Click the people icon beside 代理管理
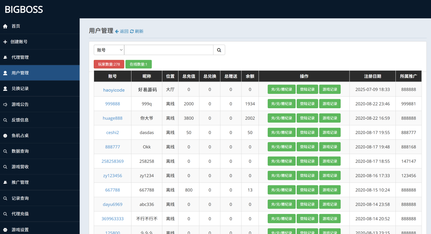Viewport: 431px width, 234px height. (5, 57)
